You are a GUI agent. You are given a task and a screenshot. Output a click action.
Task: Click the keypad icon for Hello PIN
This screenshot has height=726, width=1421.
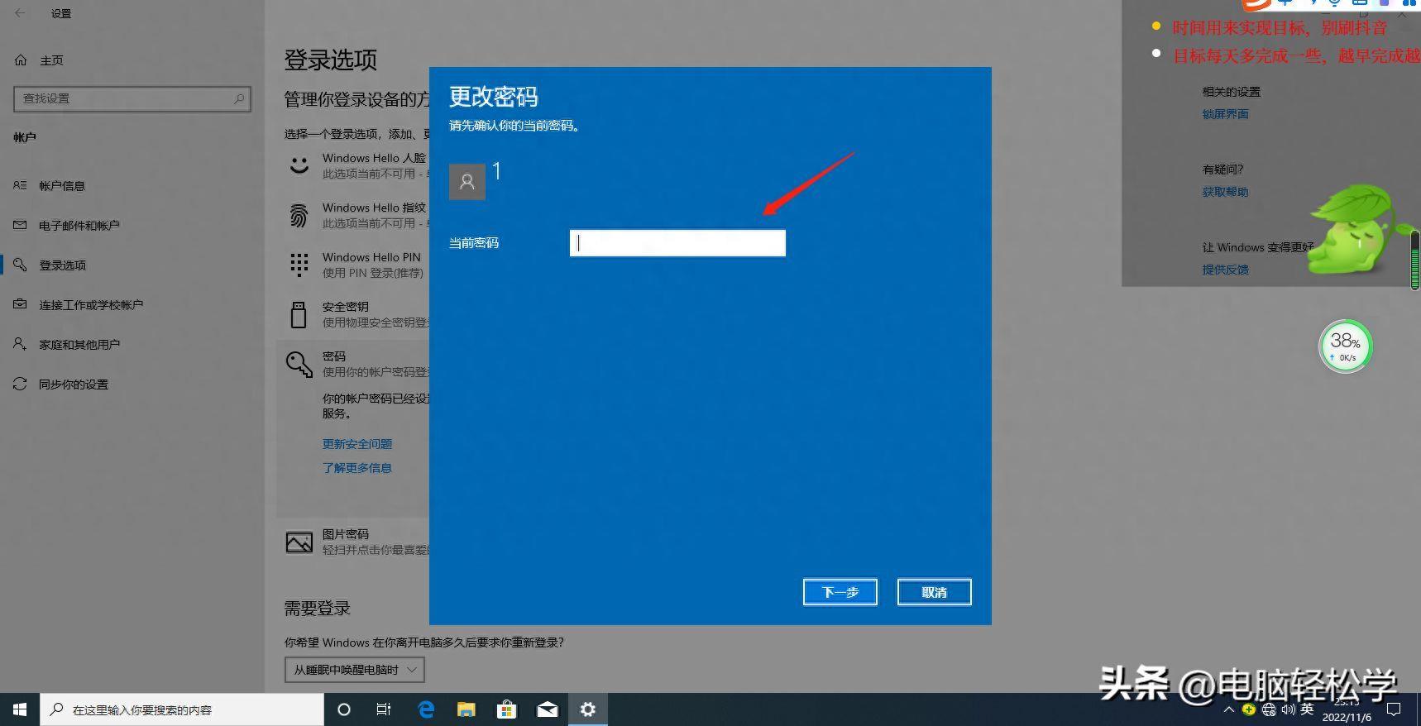[299, 265]
